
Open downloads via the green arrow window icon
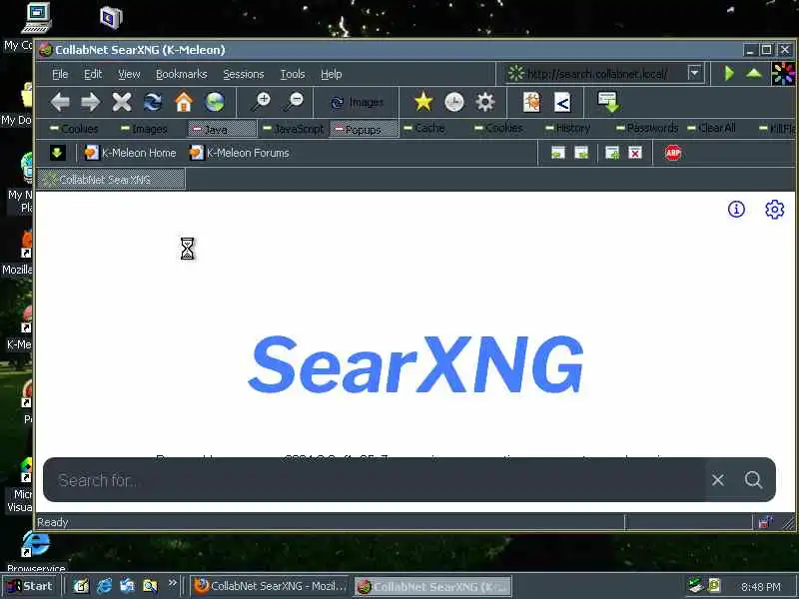(608, 103)
